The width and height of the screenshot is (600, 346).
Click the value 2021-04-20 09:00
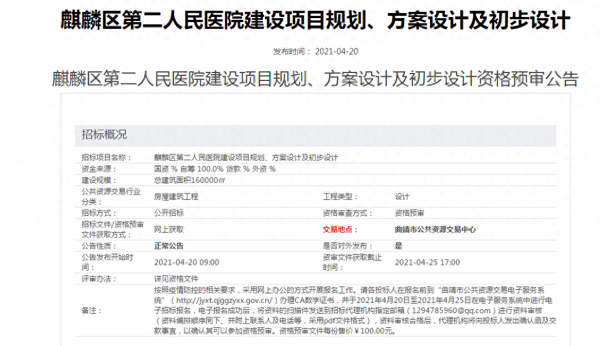point(186,262)
